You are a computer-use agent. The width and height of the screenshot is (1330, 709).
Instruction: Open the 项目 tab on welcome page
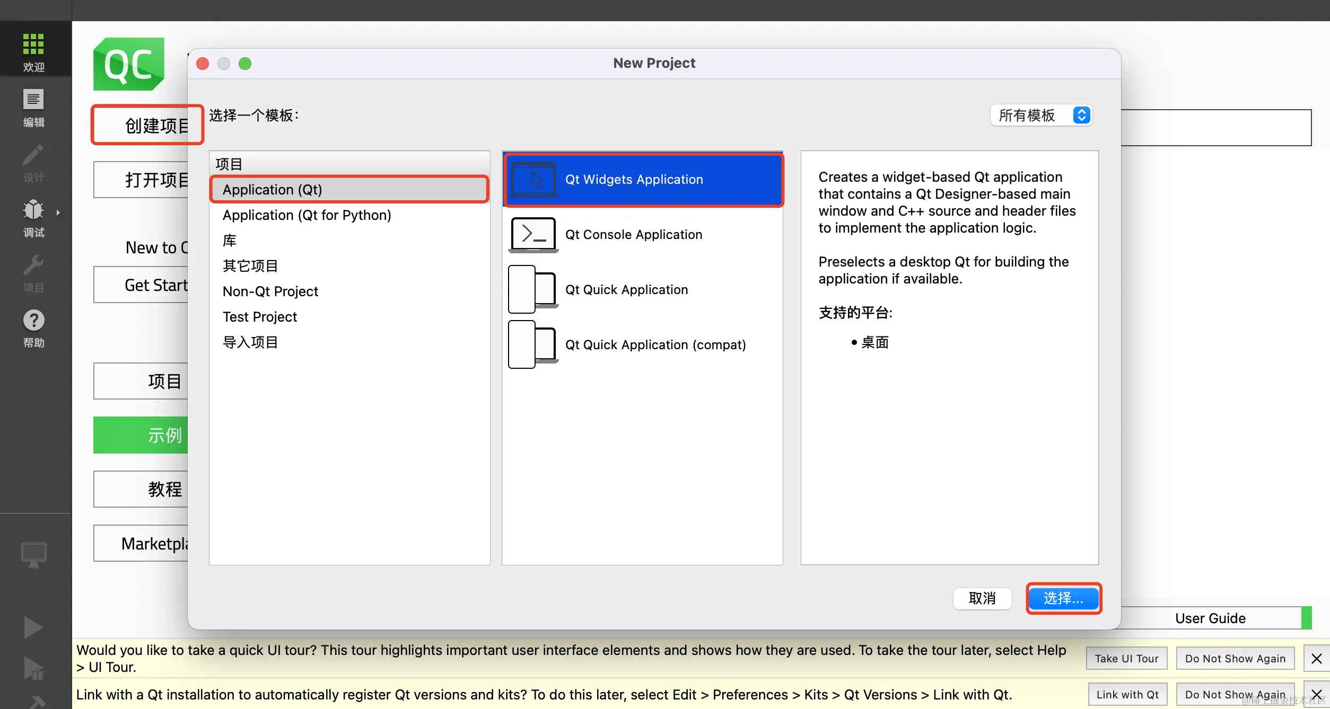[142, 381]
